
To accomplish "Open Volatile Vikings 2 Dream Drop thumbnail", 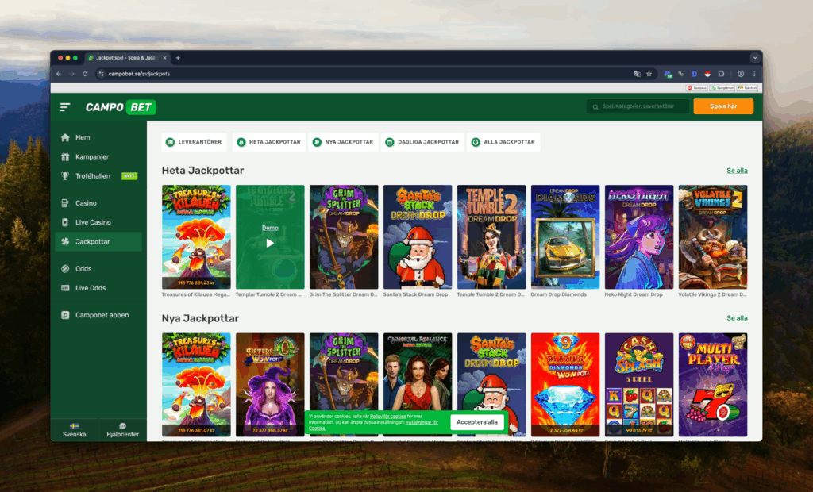I will [x=713, y=237].
